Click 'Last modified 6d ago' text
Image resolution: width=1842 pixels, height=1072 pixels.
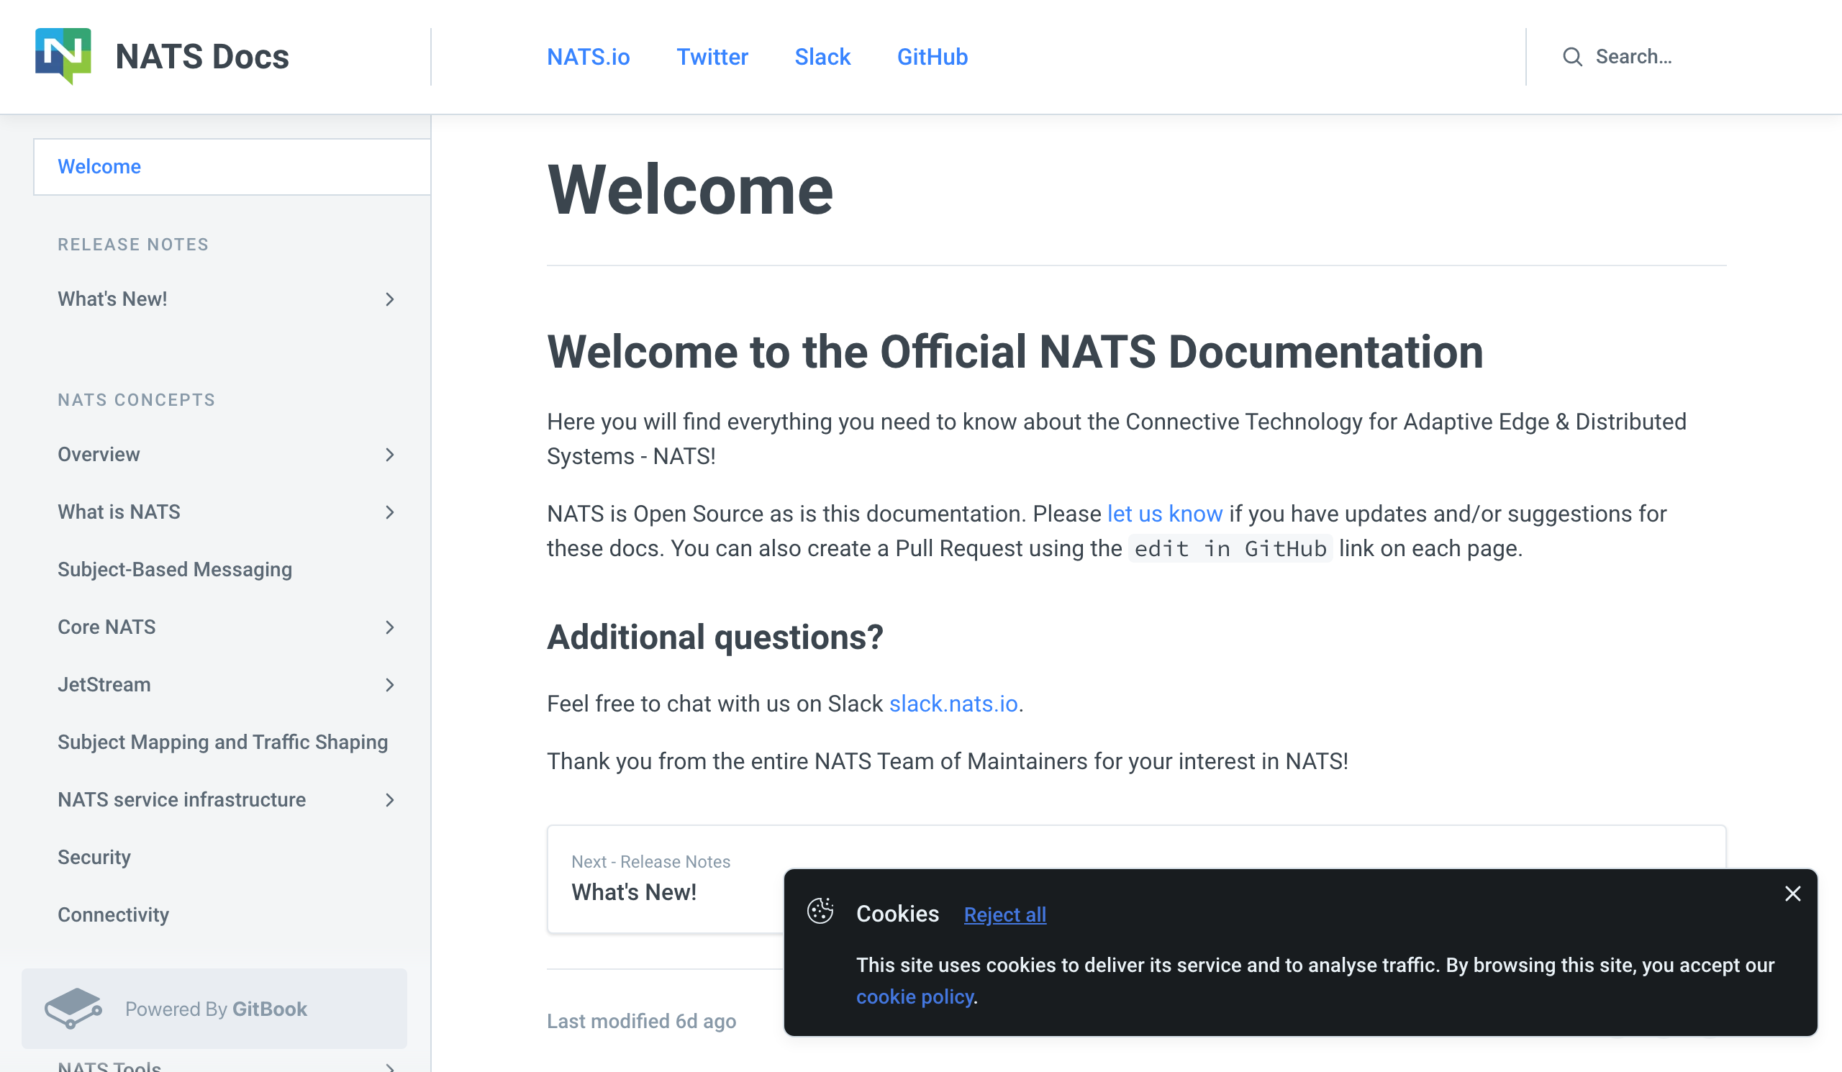tap(641, 1021)
